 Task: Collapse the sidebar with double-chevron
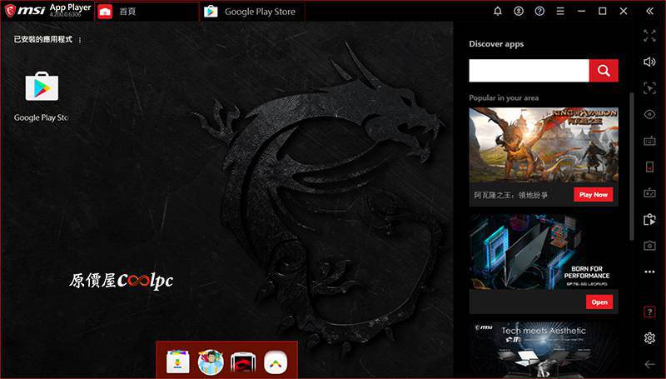(649, 11)
